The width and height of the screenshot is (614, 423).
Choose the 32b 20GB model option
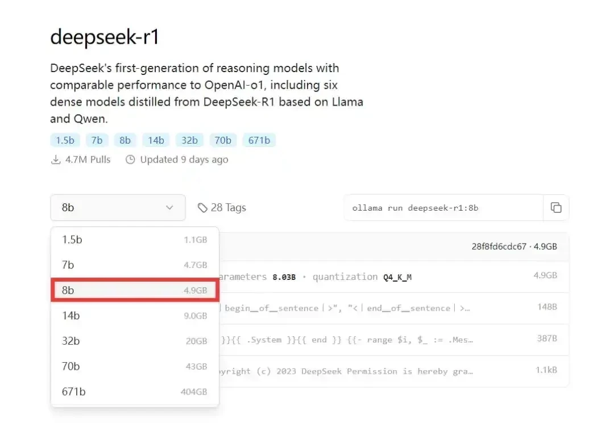click(x=135, y=341)
